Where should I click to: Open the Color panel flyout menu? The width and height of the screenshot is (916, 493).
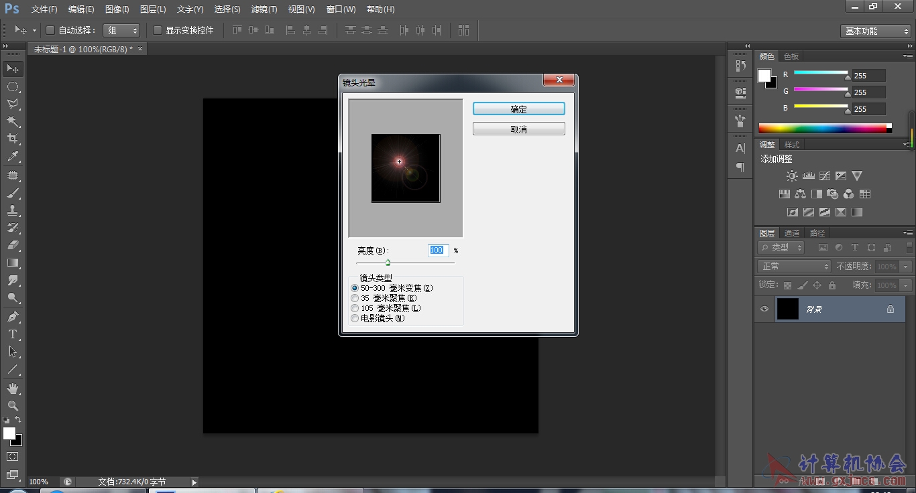click(x=907, y=56)
